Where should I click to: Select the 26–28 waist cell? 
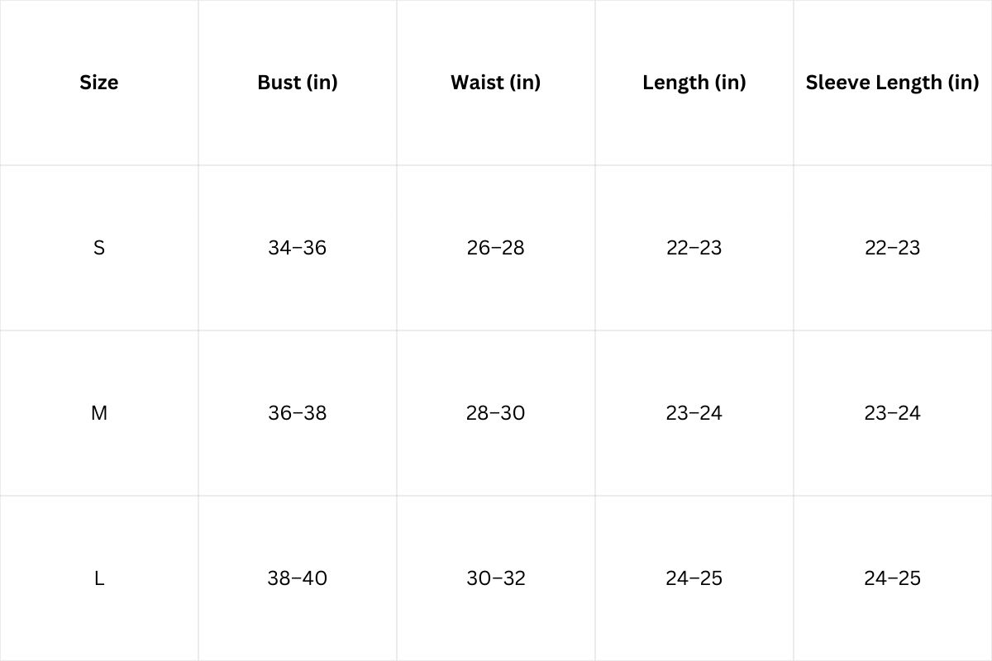(x=496, y=248)
